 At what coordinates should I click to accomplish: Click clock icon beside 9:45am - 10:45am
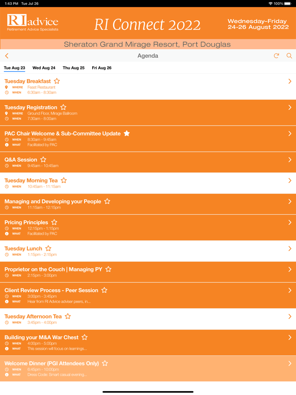click(7, 166)
